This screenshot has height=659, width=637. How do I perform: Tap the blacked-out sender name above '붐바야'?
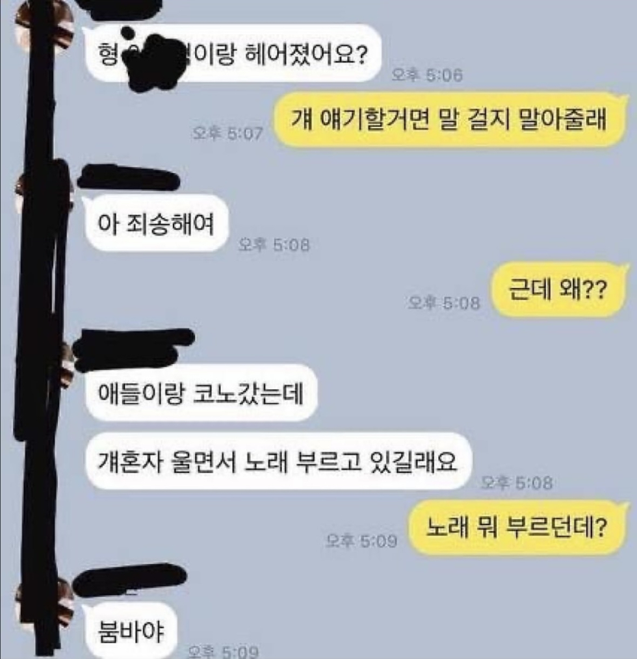click(x=129, y=580)
